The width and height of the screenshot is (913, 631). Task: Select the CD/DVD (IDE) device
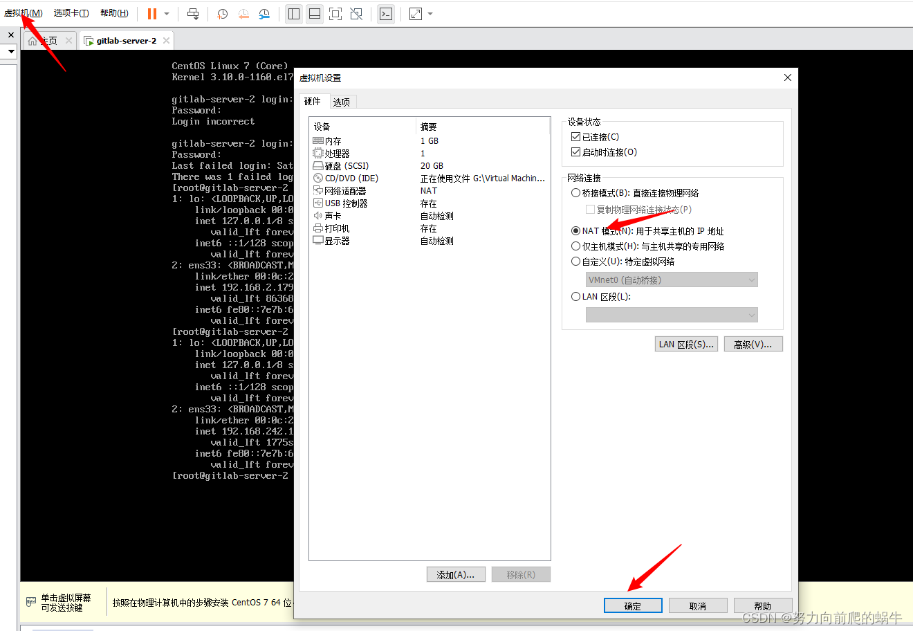click(430, 179)
